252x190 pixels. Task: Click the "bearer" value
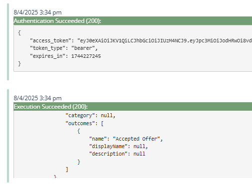(83, 48)
